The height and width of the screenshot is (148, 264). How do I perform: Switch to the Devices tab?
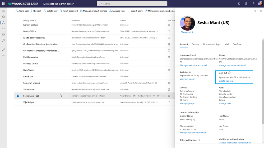coord(195,44)
